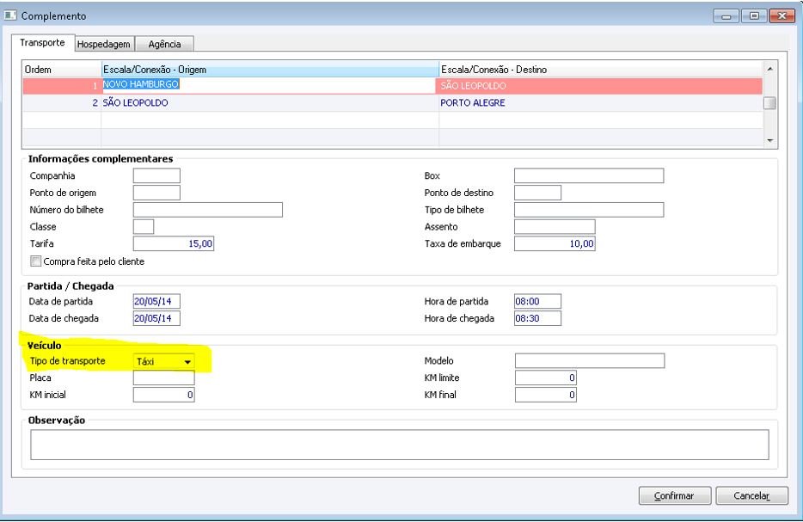Click the scroll down arrow in the connections grid
The height and width of the screenshot is (522, 803).
tap(769, 140)
